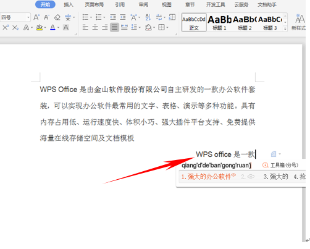Image resolution: width=310 pixels, height=249 pixels.
Task: Apply yellow text highlight
Action: tap(40, 27)
